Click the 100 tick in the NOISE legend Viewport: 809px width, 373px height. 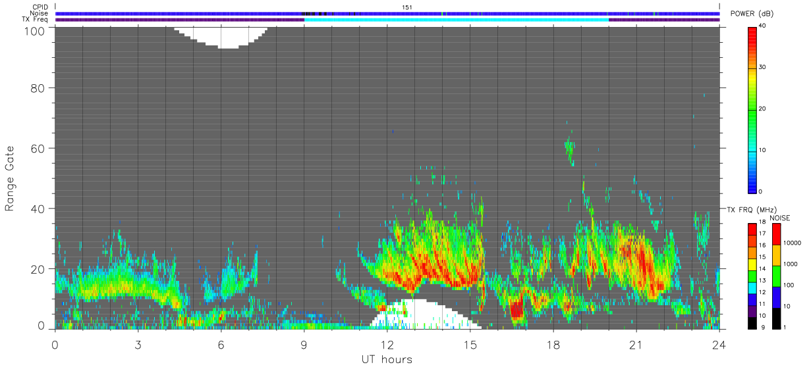(789, 285)
